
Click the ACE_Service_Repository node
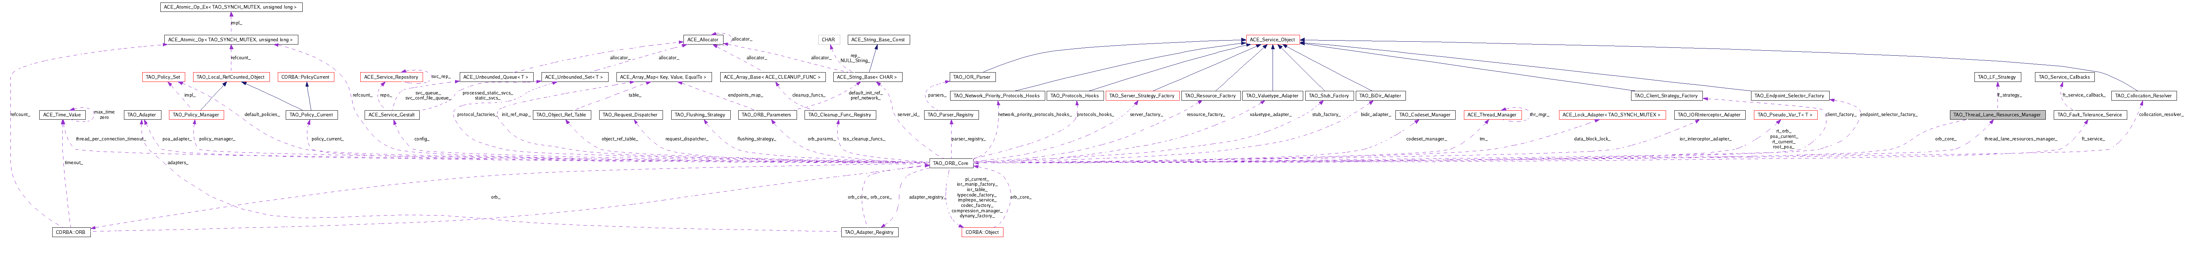click(x=391, y=77)
